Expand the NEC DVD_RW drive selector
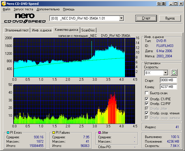Image resolution: width=185 pixels, height=151 pixels. click(x=122, y=18)
